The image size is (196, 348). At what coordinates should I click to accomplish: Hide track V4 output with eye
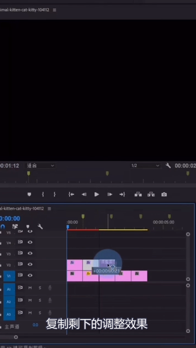coord(30,242)
